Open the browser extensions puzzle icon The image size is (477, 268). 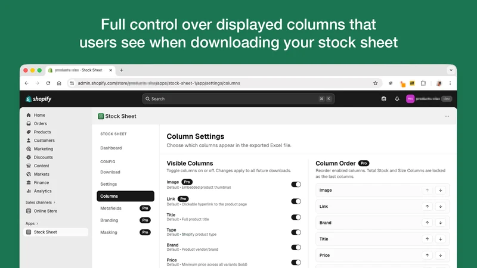423,83
